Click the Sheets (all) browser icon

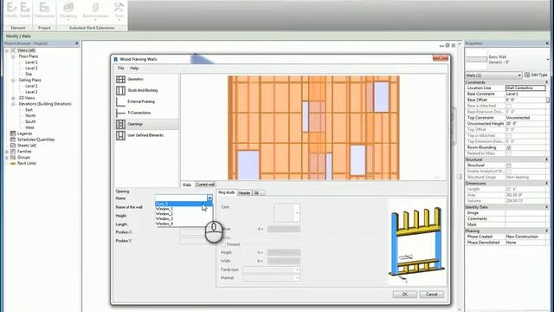point(13,146)
